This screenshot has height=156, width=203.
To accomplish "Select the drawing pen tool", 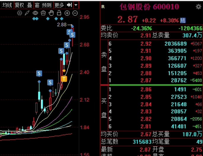I will pyautogui.click(x=27, y=13).
